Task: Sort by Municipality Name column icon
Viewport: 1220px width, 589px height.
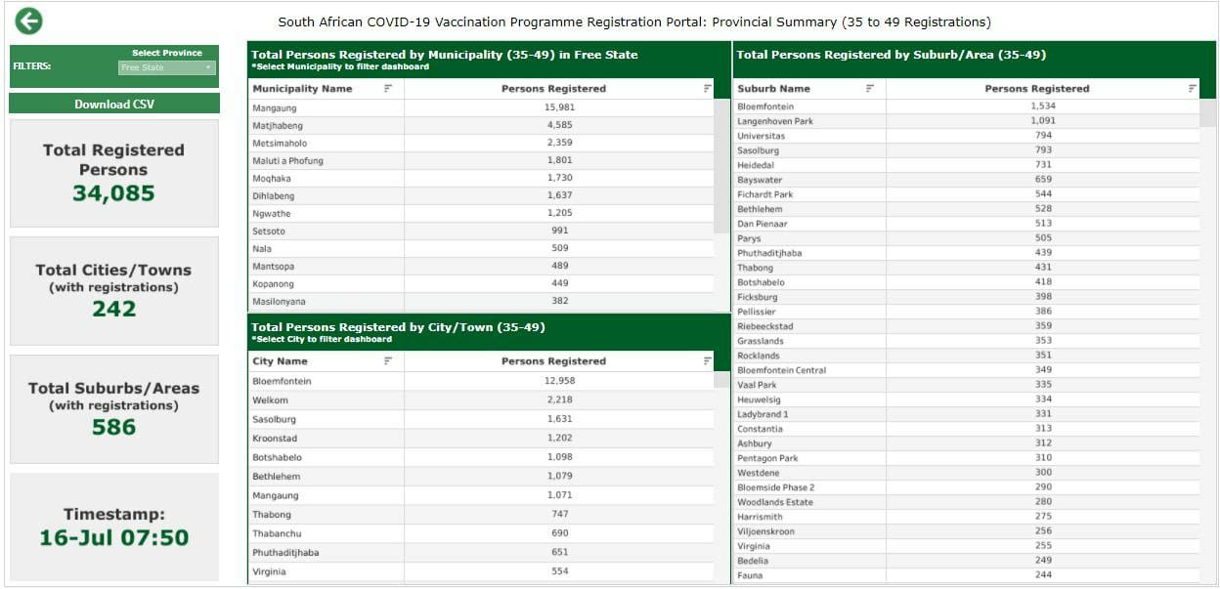Action: tap(388, 89)
